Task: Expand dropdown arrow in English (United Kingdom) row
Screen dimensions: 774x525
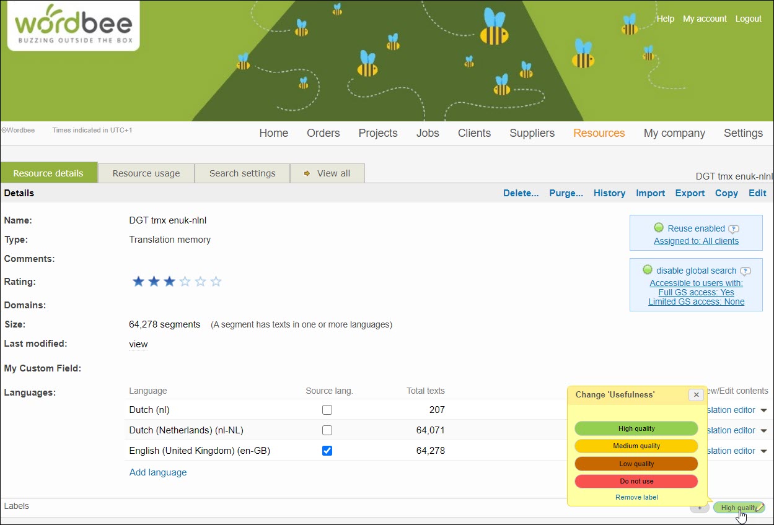Action: [763, 451]
